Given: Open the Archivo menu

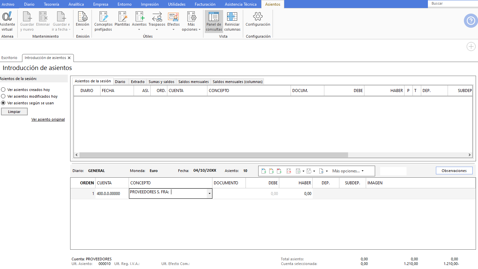Looking at the screenshot, I should coord(8,4).
